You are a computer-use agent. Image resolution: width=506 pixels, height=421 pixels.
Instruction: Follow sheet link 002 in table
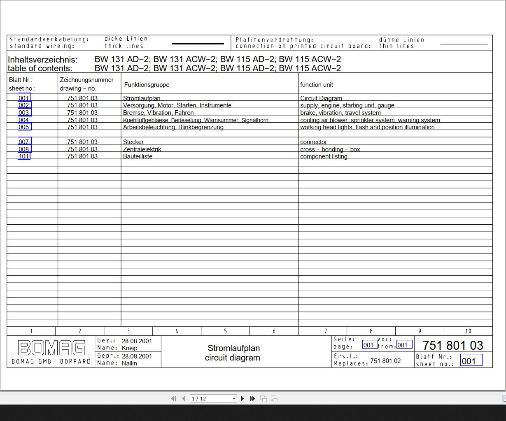(x=24, y=105)
